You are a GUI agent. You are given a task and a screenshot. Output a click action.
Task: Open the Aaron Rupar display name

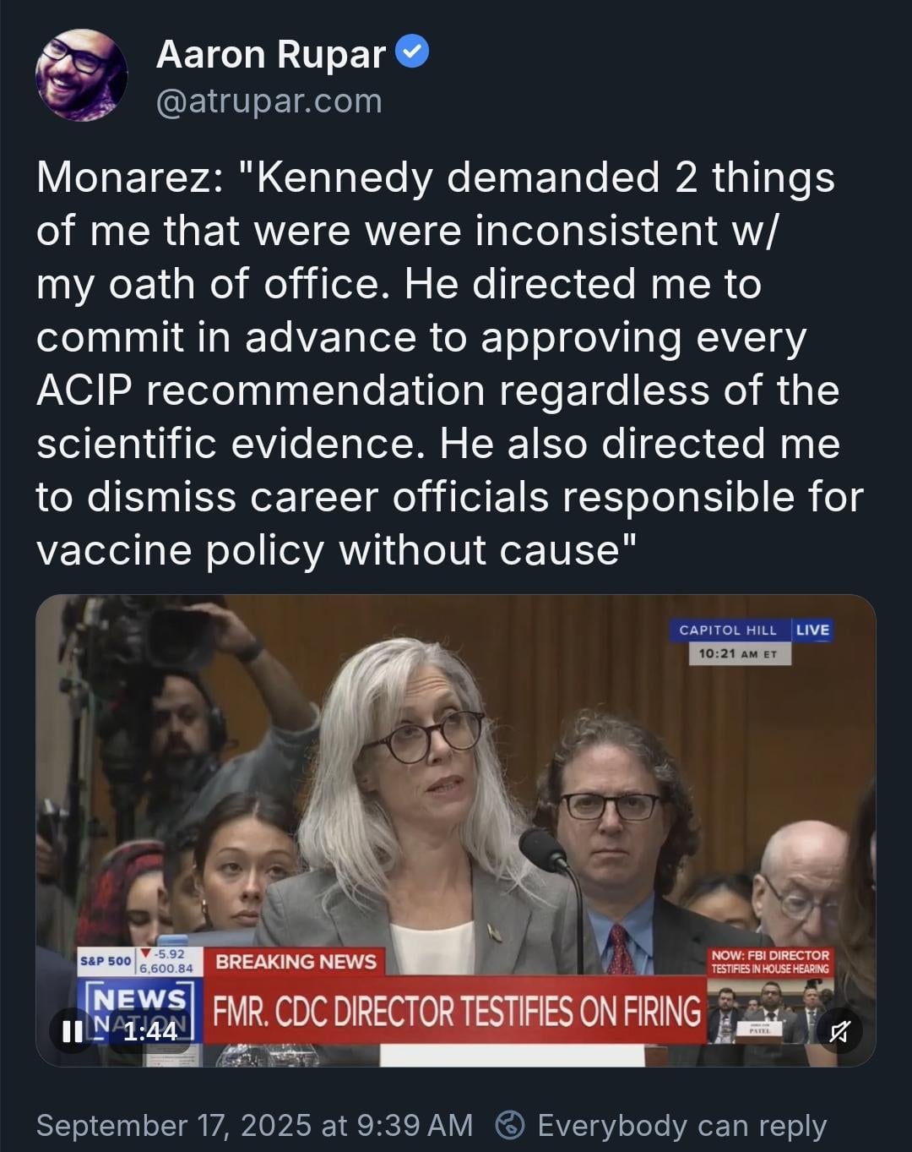tap(271, 55)
